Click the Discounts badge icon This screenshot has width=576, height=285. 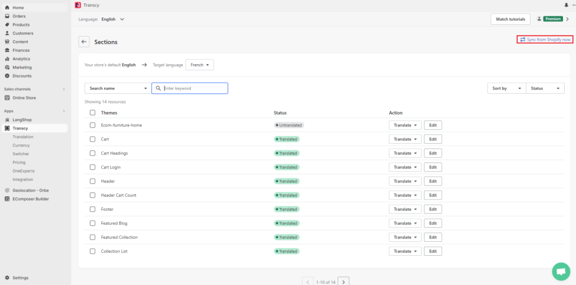coord(7,76)
